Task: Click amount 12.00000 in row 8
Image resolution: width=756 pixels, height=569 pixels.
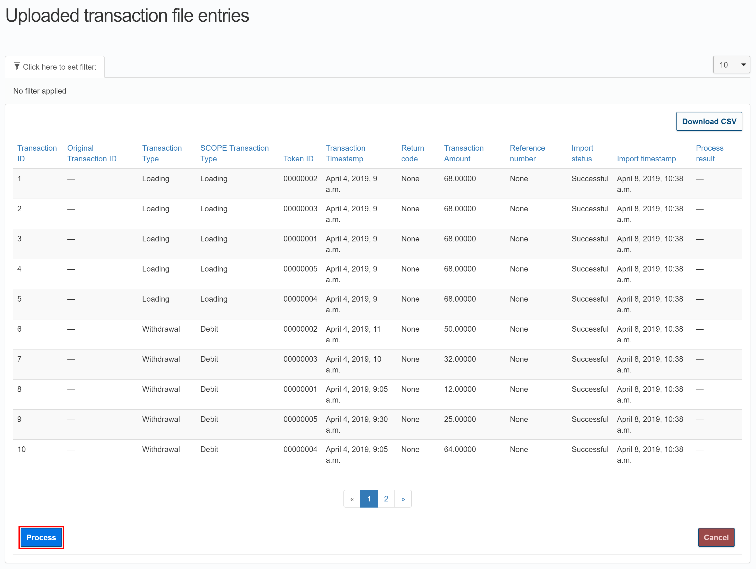Action: [x=460, y=389]
